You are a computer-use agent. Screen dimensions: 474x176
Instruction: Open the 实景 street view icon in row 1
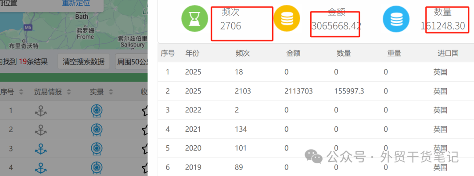pyautogui.click(x=96, y=111)
